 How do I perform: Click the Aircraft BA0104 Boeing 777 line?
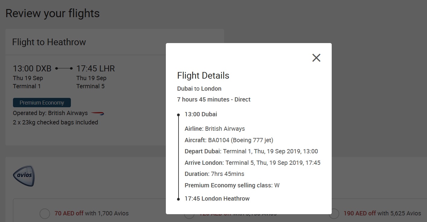coord(229,140)
